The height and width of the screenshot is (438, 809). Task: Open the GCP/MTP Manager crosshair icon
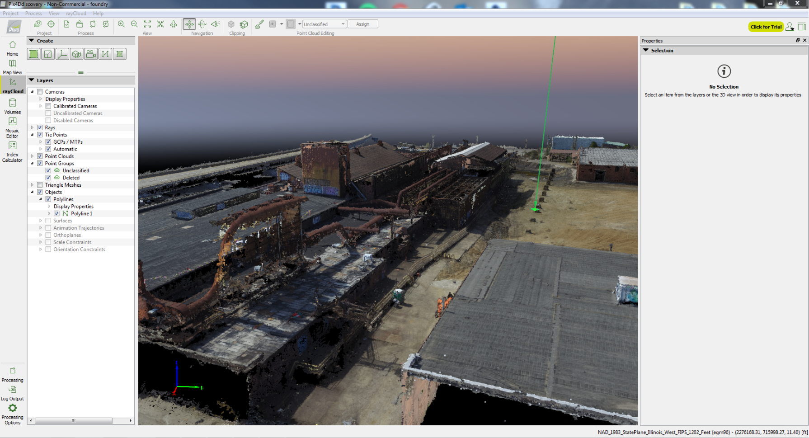click(51, 24)
